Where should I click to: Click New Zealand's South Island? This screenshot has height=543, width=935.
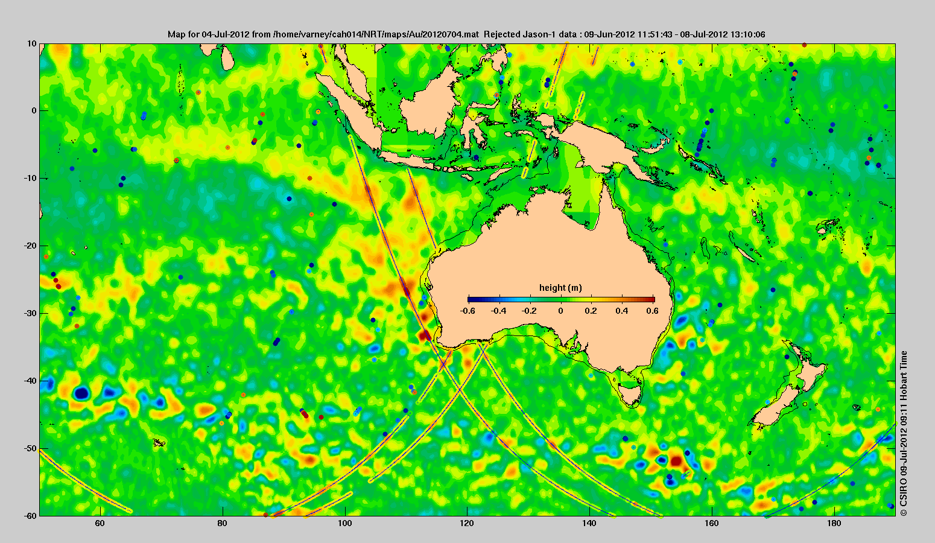[x=775, y=406]
